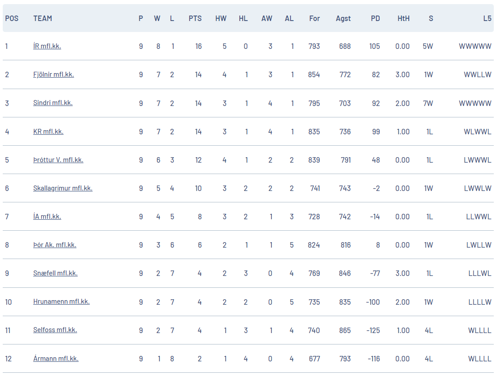502x376 pixels.
Task: Open the ÍR mfl.kk. team link
Action: tap(47, 46)
